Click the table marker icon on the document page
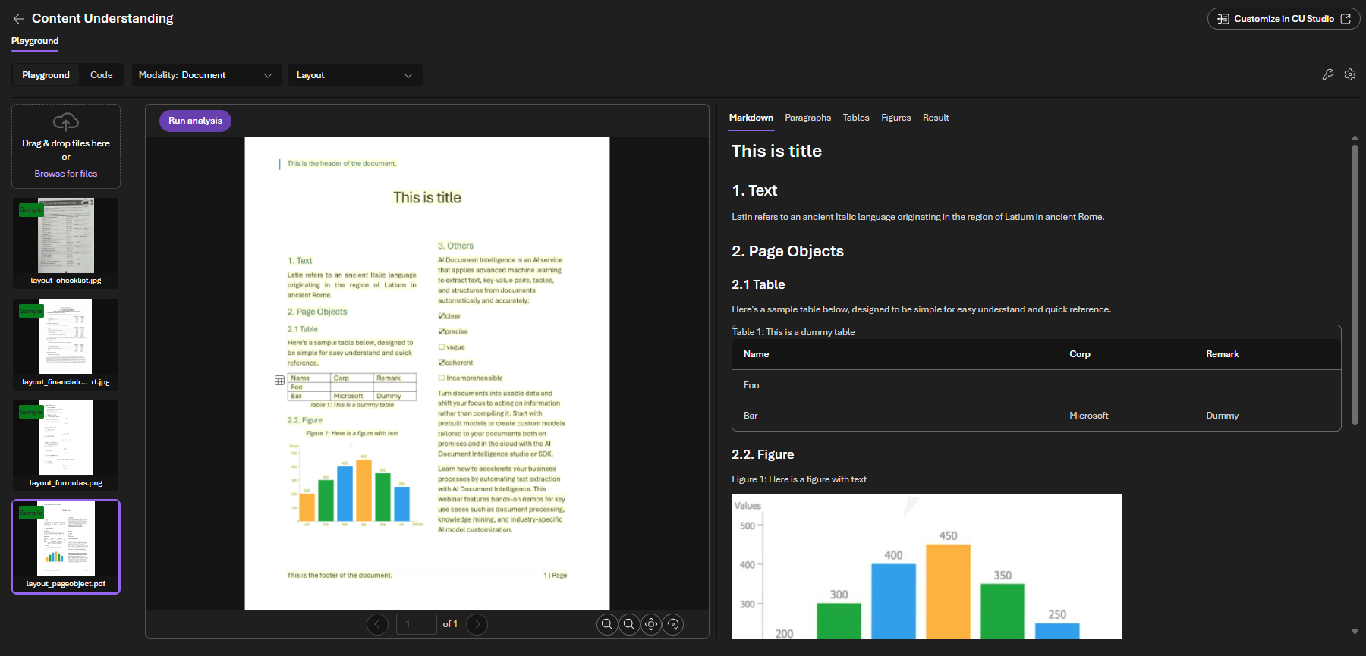 (279, 381)
